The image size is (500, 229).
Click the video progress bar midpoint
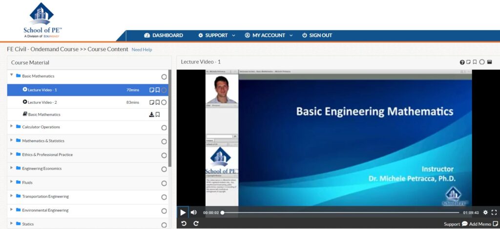click(x=340, y=212)
